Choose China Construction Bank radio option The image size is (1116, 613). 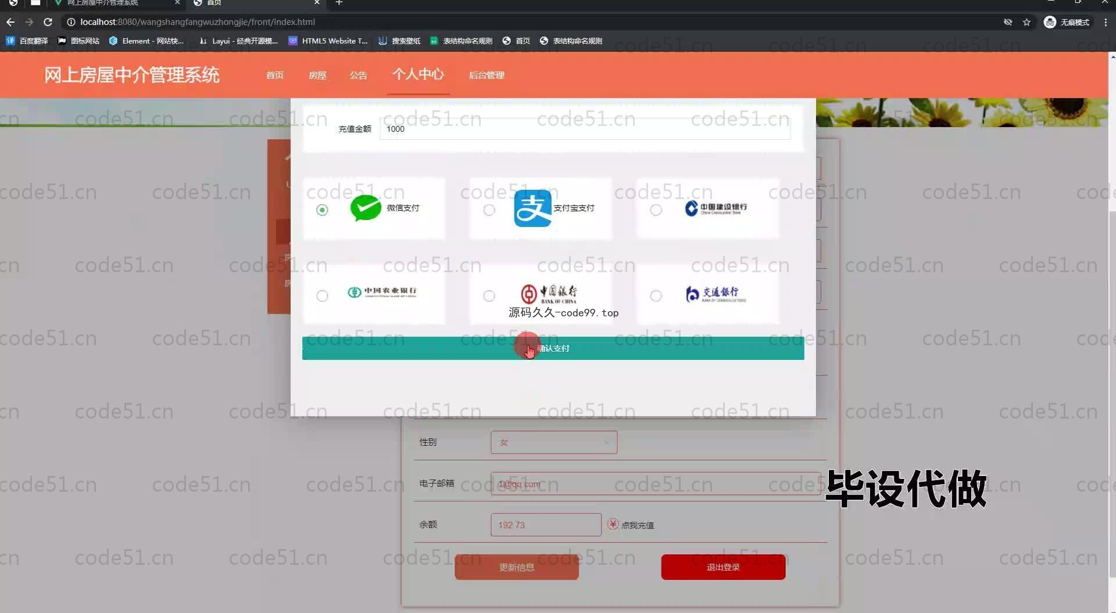click(x=656, y=210)
